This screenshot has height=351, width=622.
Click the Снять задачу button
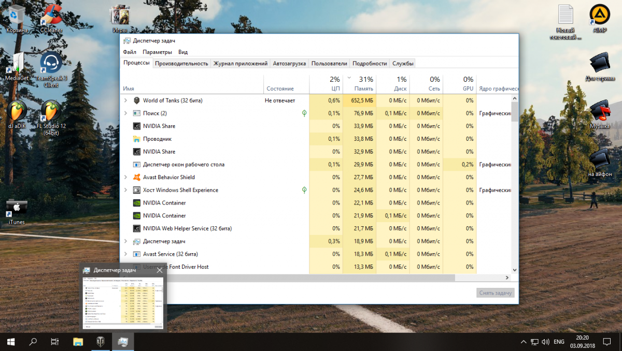coord(496,292)
